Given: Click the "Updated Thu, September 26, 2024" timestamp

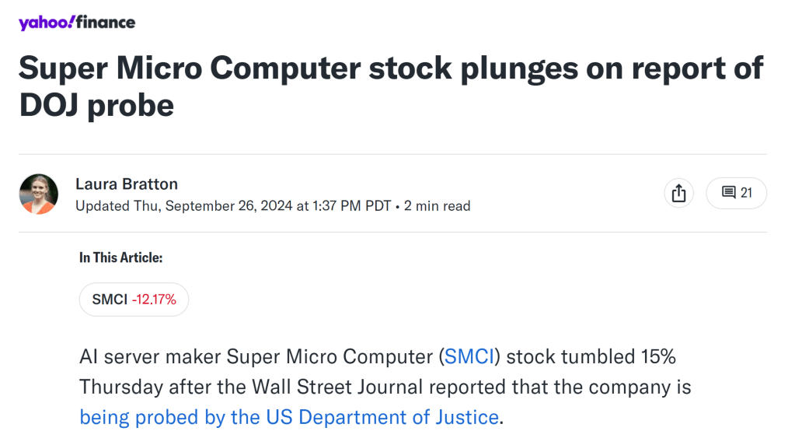Looking at the screenshot, I should tap(184, 206).
